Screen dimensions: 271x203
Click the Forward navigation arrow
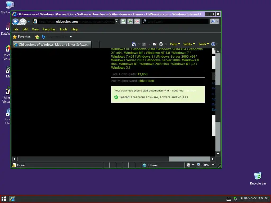click(x=23, y=22)
